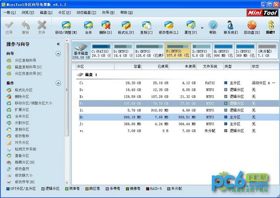This screenshot has height=198, width=280.
Task: Click the Merge (合并) toolbar icon
Action: (x=88, y=25)
